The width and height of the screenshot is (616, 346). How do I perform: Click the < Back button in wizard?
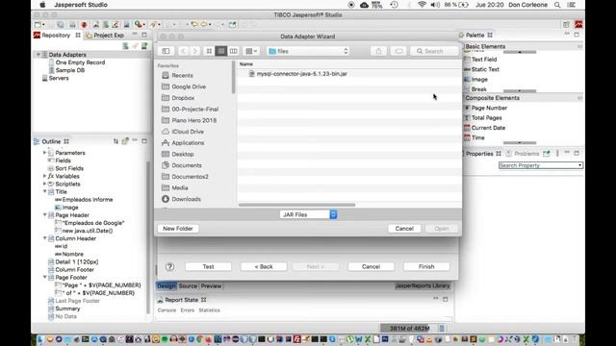coord(264,267)
